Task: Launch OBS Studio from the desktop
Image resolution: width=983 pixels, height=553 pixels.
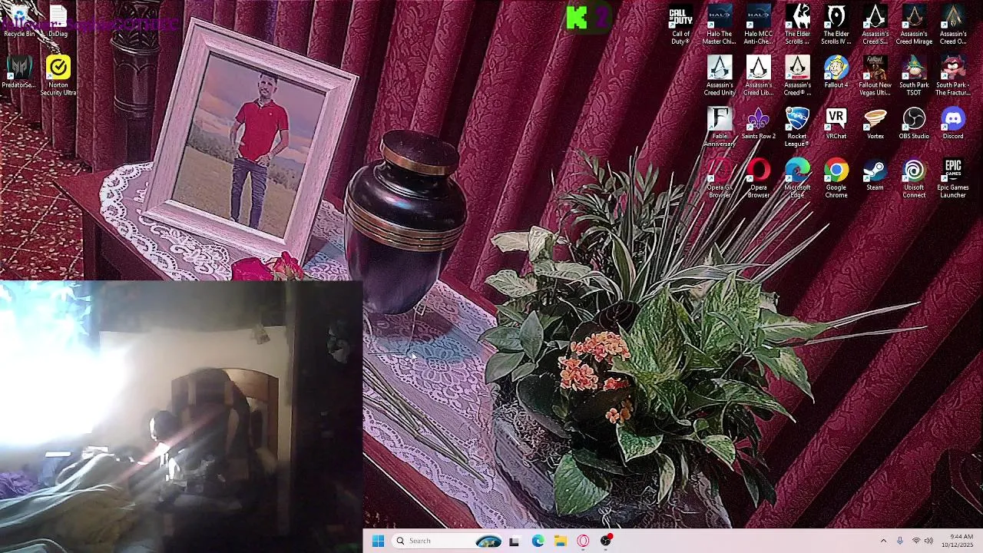Action: point(914,124)
